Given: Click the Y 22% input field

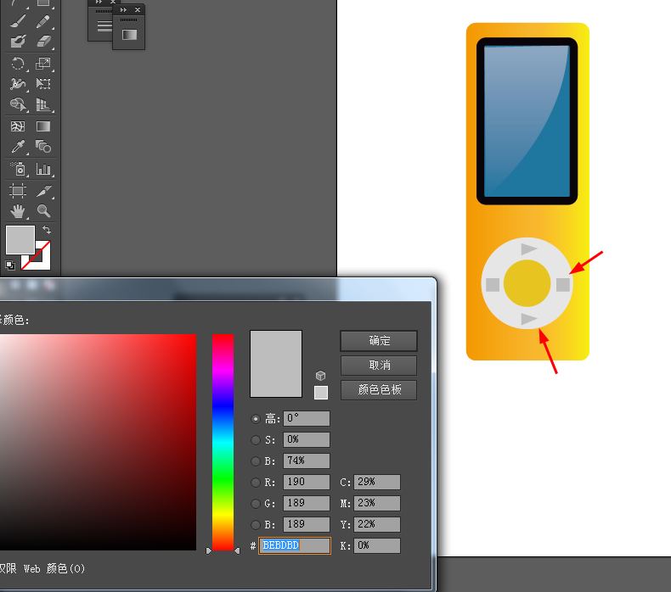Looking at the screenshot, I should pyautogui.click(x=377, y=524).
